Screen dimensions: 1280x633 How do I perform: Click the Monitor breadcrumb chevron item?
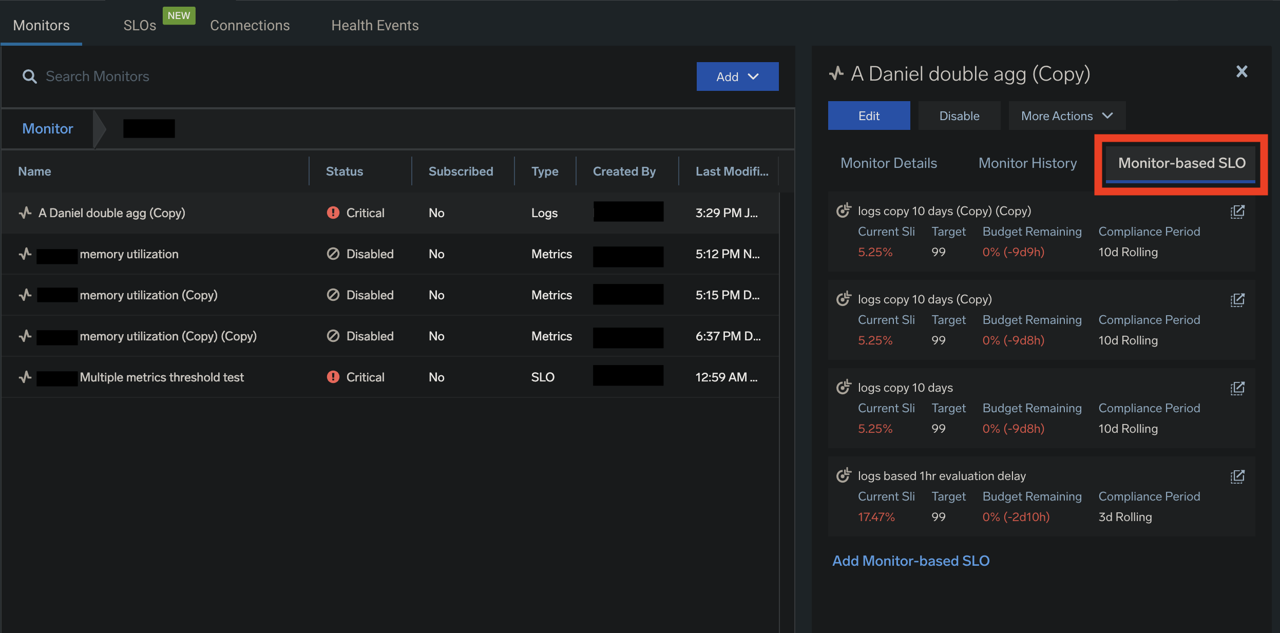(48, 128)
